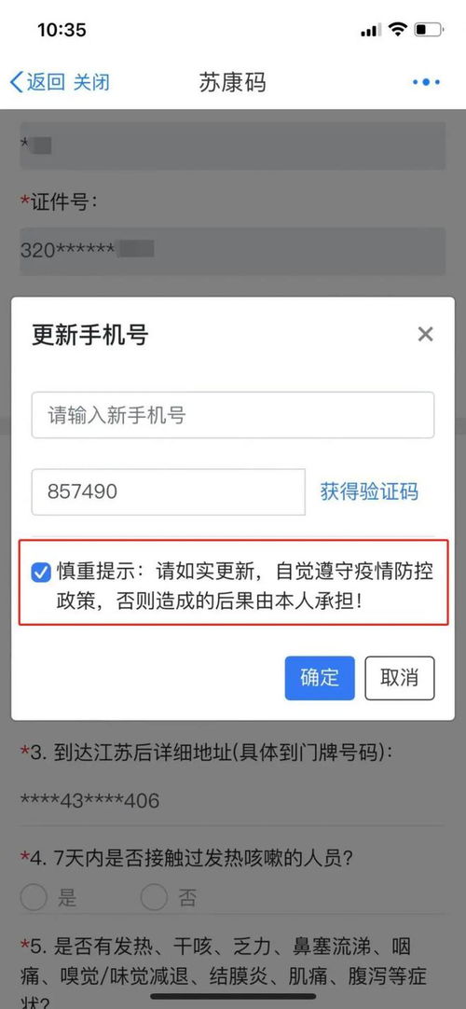Tap the Wi-Fi status icon
This screenshot has height=1009, width=466.
[x=398, y=30]
